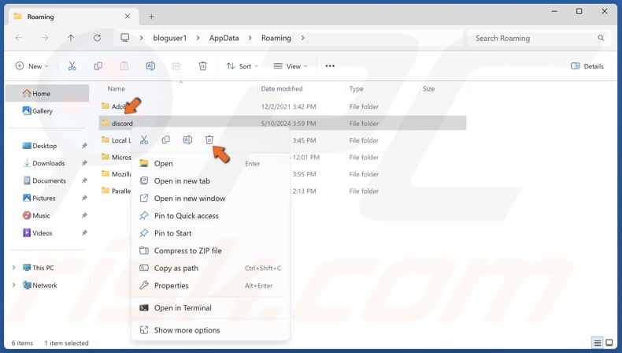Open the Sort dropdown
The image size is (622, 353).
(242, 66)
